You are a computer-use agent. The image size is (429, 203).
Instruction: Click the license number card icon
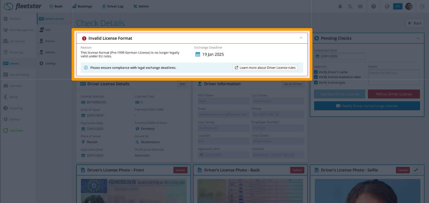83,102
